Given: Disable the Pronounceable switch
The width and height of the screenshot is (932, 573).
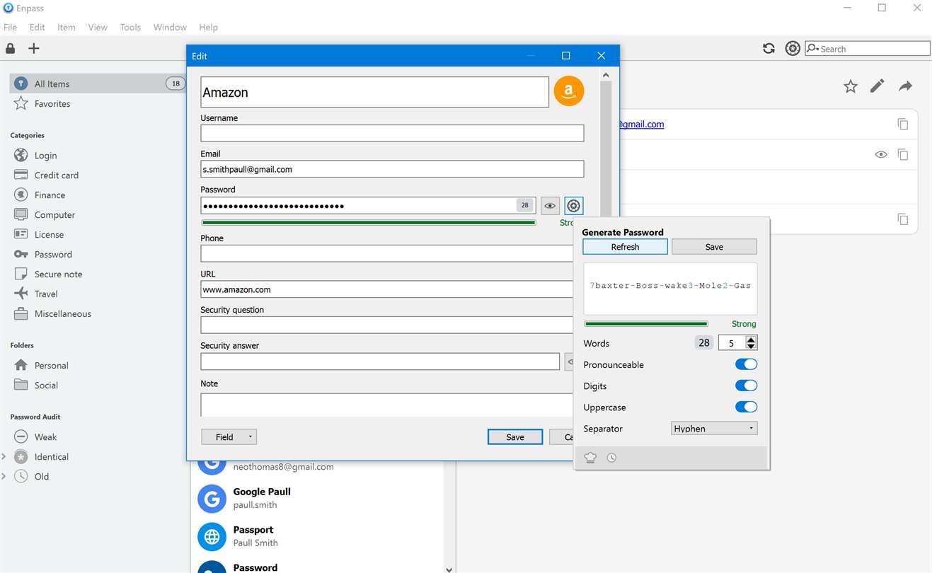Looking at the screenshot, I should [x=746, y=364].
